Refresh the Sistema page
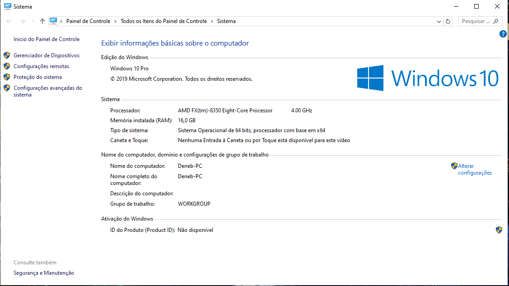Screen dimensions: 509x286 click(x=448, y=21)
